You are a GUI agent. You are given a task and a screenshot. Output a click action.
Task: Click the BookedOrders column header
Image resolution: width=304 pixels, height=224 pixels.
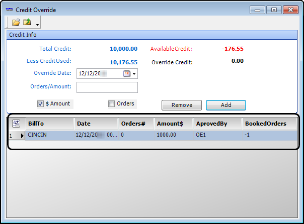(270, 124)
